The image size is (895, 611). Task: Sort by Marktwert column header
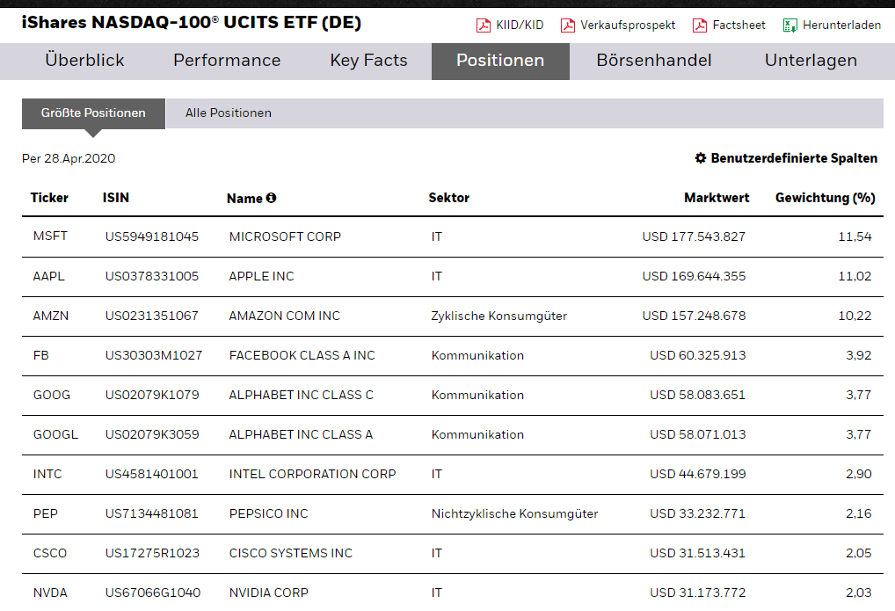(x=717, y=198)
